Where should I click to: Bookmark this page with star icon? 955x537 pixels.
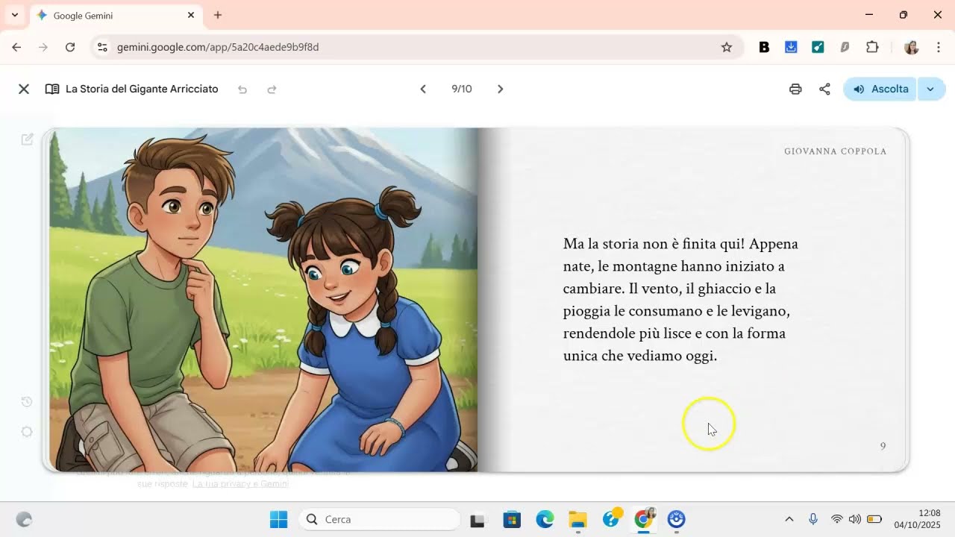click(727, 47)
